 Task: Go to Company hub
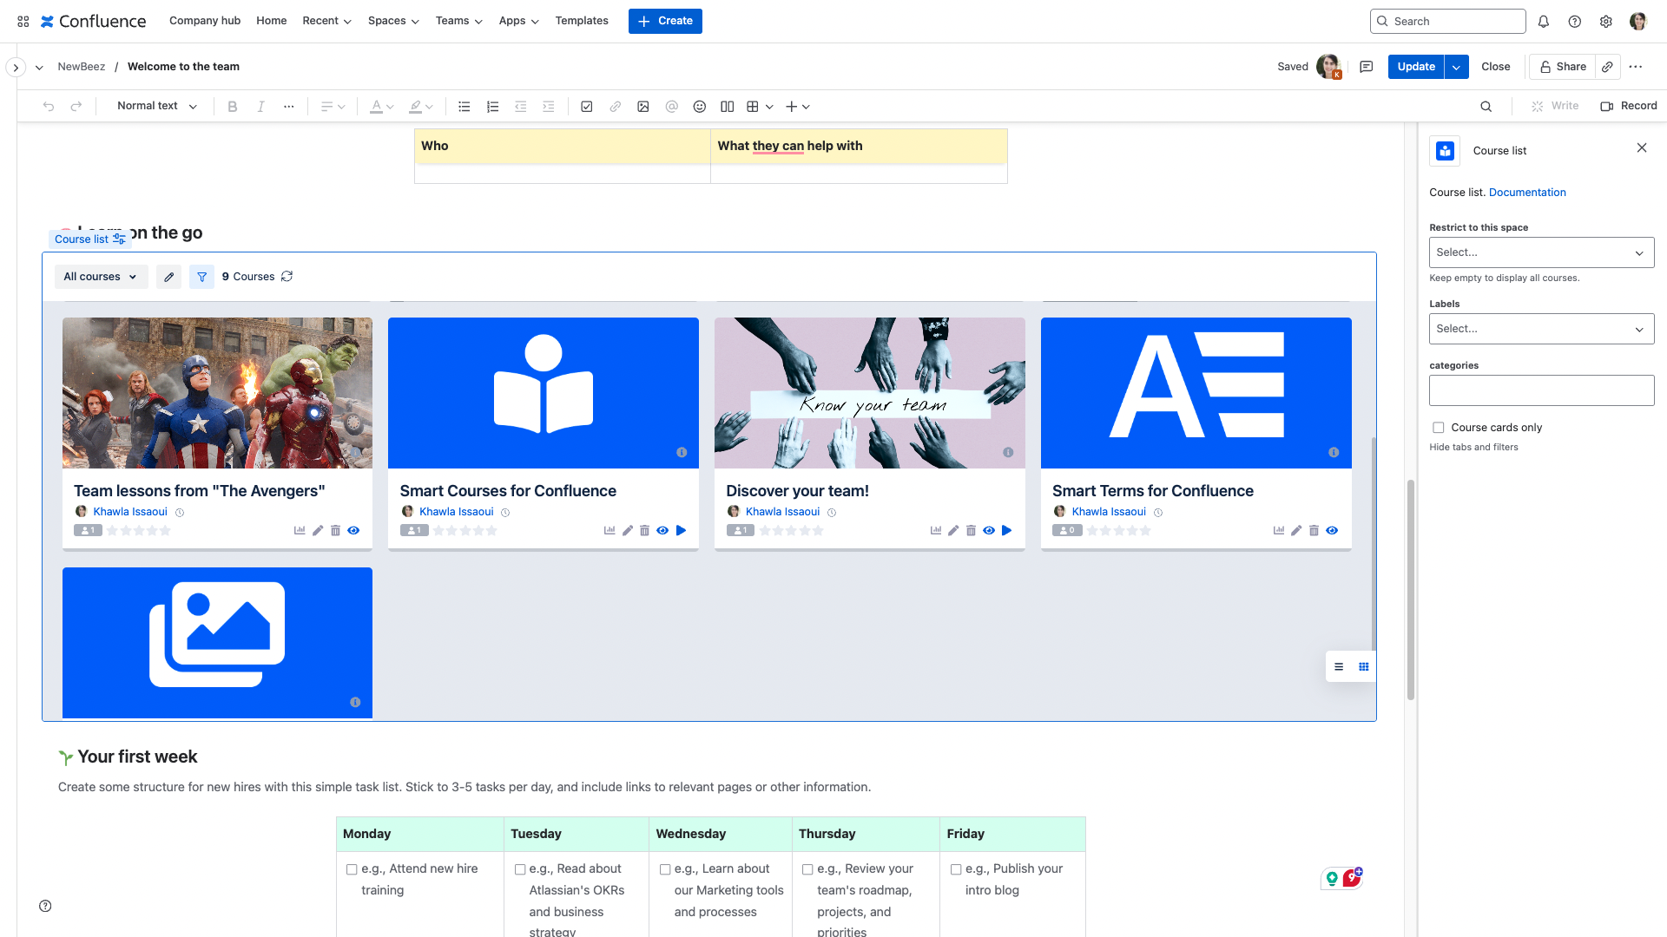tap(205, 21)
